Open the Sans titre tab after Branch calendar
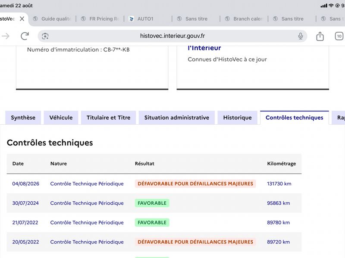 pos(293,19)
